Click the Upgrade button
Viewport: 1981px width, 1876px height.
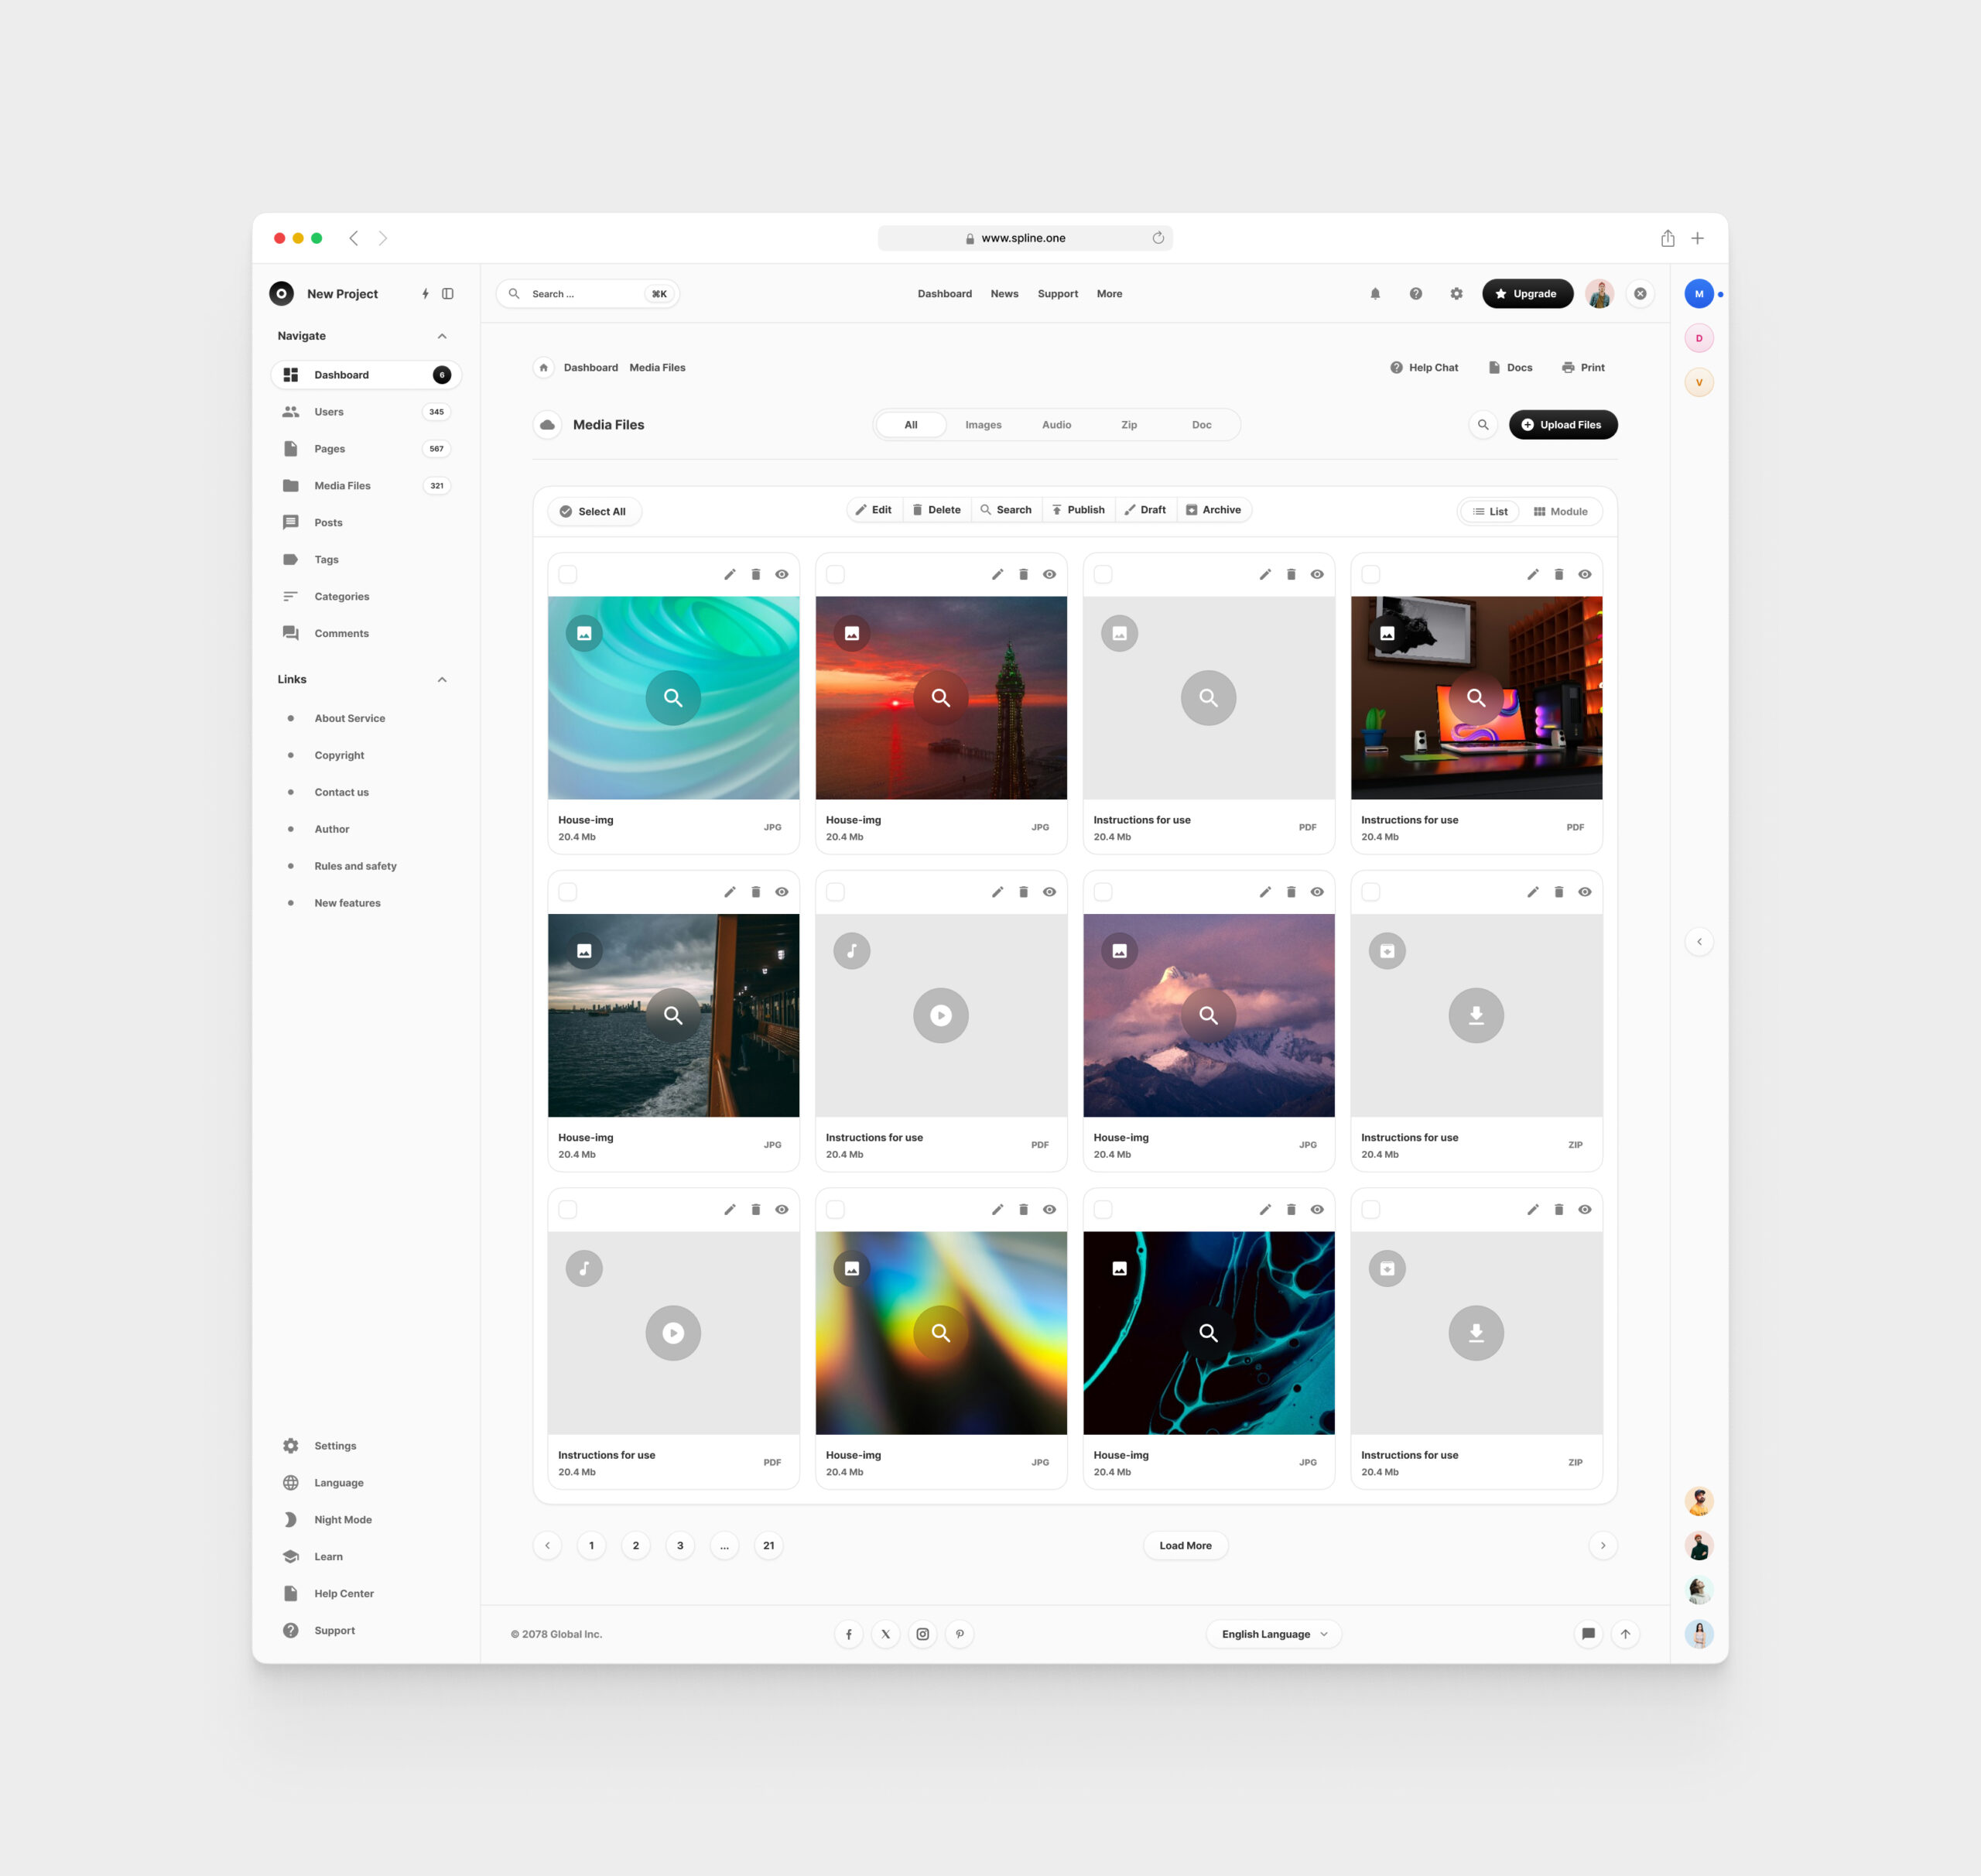(1527, 294)
